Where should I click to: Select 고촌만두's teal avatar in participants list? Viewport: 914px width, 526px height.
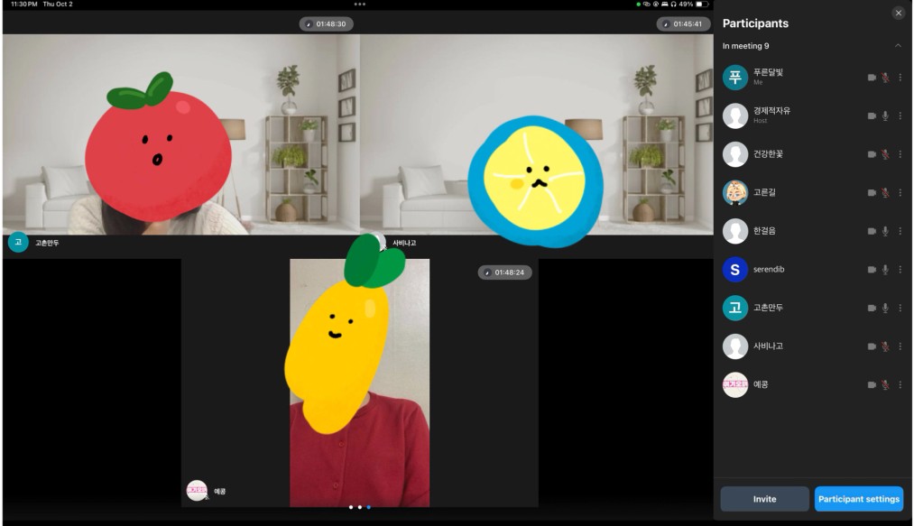click(x=735, y=308)
